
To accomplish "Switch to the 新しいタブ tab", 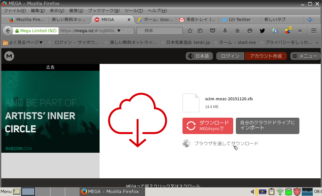I will tap(282, 20).
